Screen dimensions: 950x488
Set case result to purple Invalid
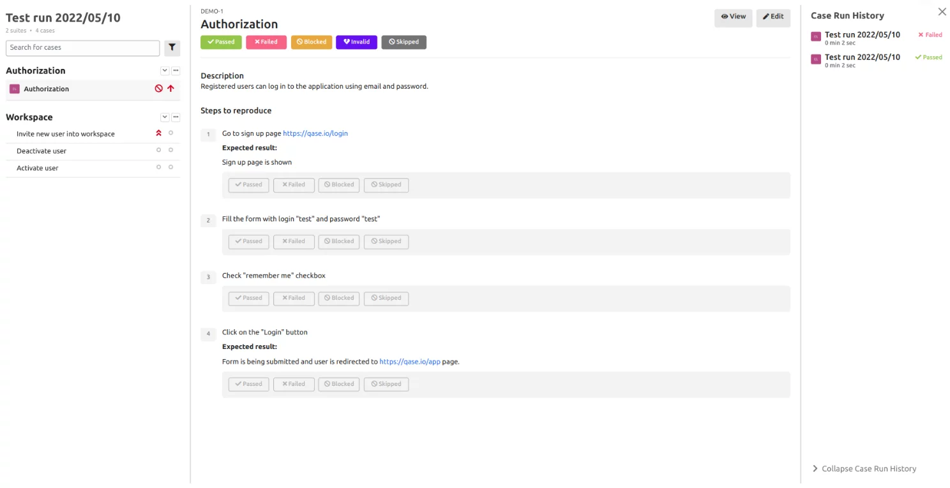pos(356,42)
